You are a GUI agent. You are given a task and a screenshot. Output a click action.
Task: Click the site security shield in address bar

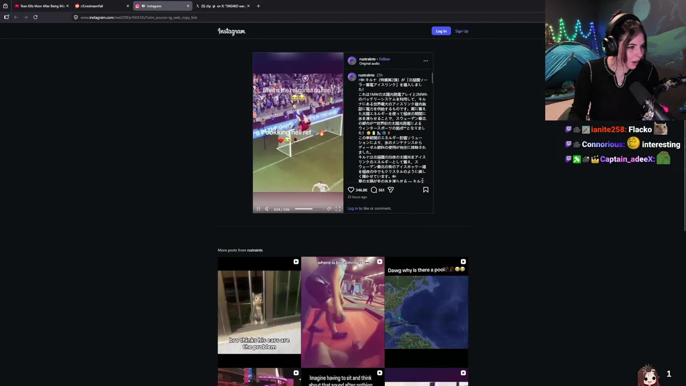[x=76, y=17]
